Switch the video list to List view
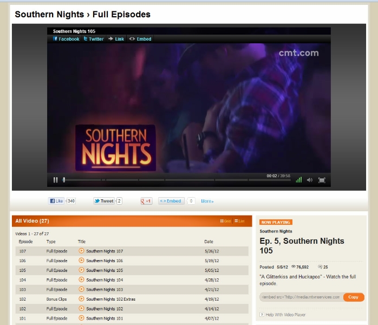378x325 pixels. pos(239,221)
